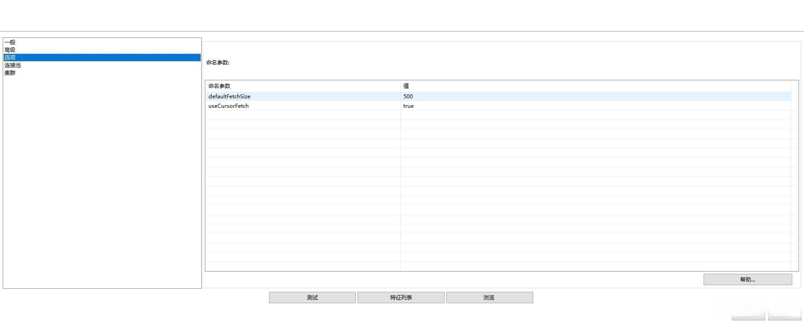Viewport: 804px width, 323px height.
Task: Open the 连接池 settings
Action: pyautogui.click(x=102, y=65)
